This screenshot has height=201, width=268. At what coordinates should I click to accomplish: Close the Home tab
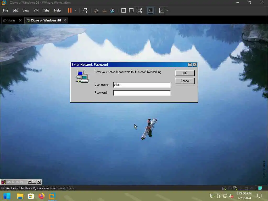pos(20,20)
